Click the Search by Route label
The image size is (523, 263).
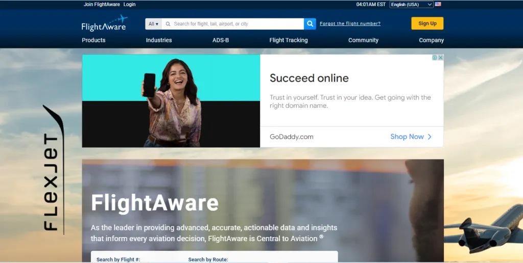[208, 259]
